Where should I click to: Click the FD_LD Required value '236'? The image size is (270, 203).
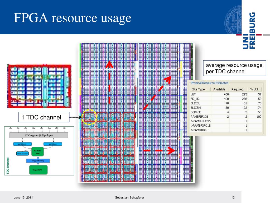(244, 99)
